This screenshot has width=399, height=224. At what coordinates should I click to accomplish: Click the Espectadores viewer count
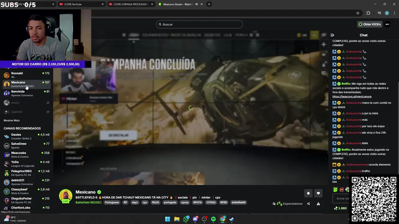(288, 204)
